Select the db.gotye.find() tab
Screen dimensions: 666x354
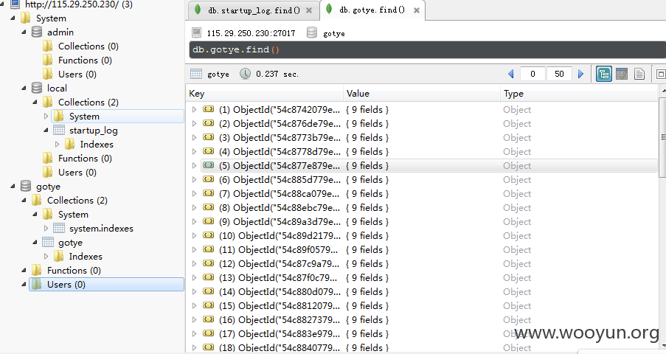pyautogui.click(x=372, y=10)
